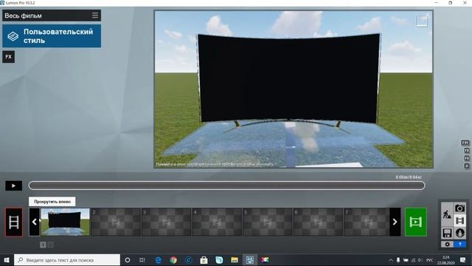Open the 360 panorama mode icon
The width and height of the screenshot is (472, 266).
pyautogui.click(x=459, y=233)
